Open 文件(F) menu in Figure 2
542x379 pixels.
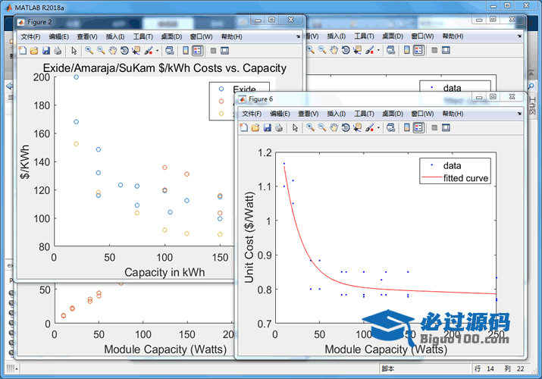pos(30,36)
